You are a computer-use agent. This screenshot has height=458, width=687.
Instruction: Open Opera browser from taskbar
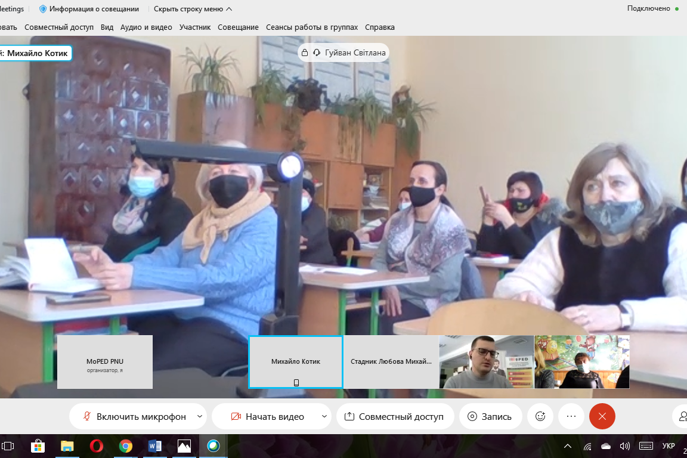[x=96, y=446]
